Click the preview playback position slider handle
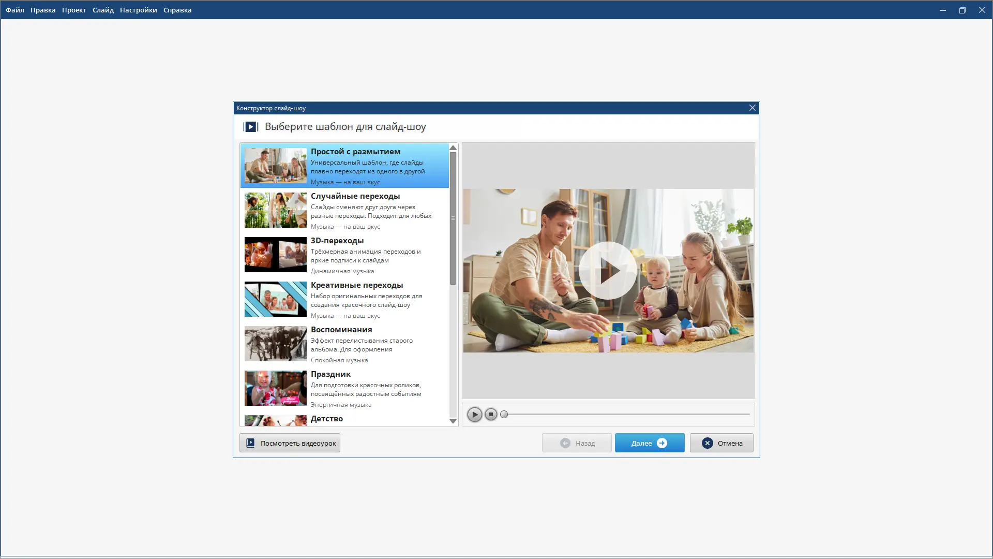This screenshot has width=993, height=559. pyautogui.click(x=504, y=415)
